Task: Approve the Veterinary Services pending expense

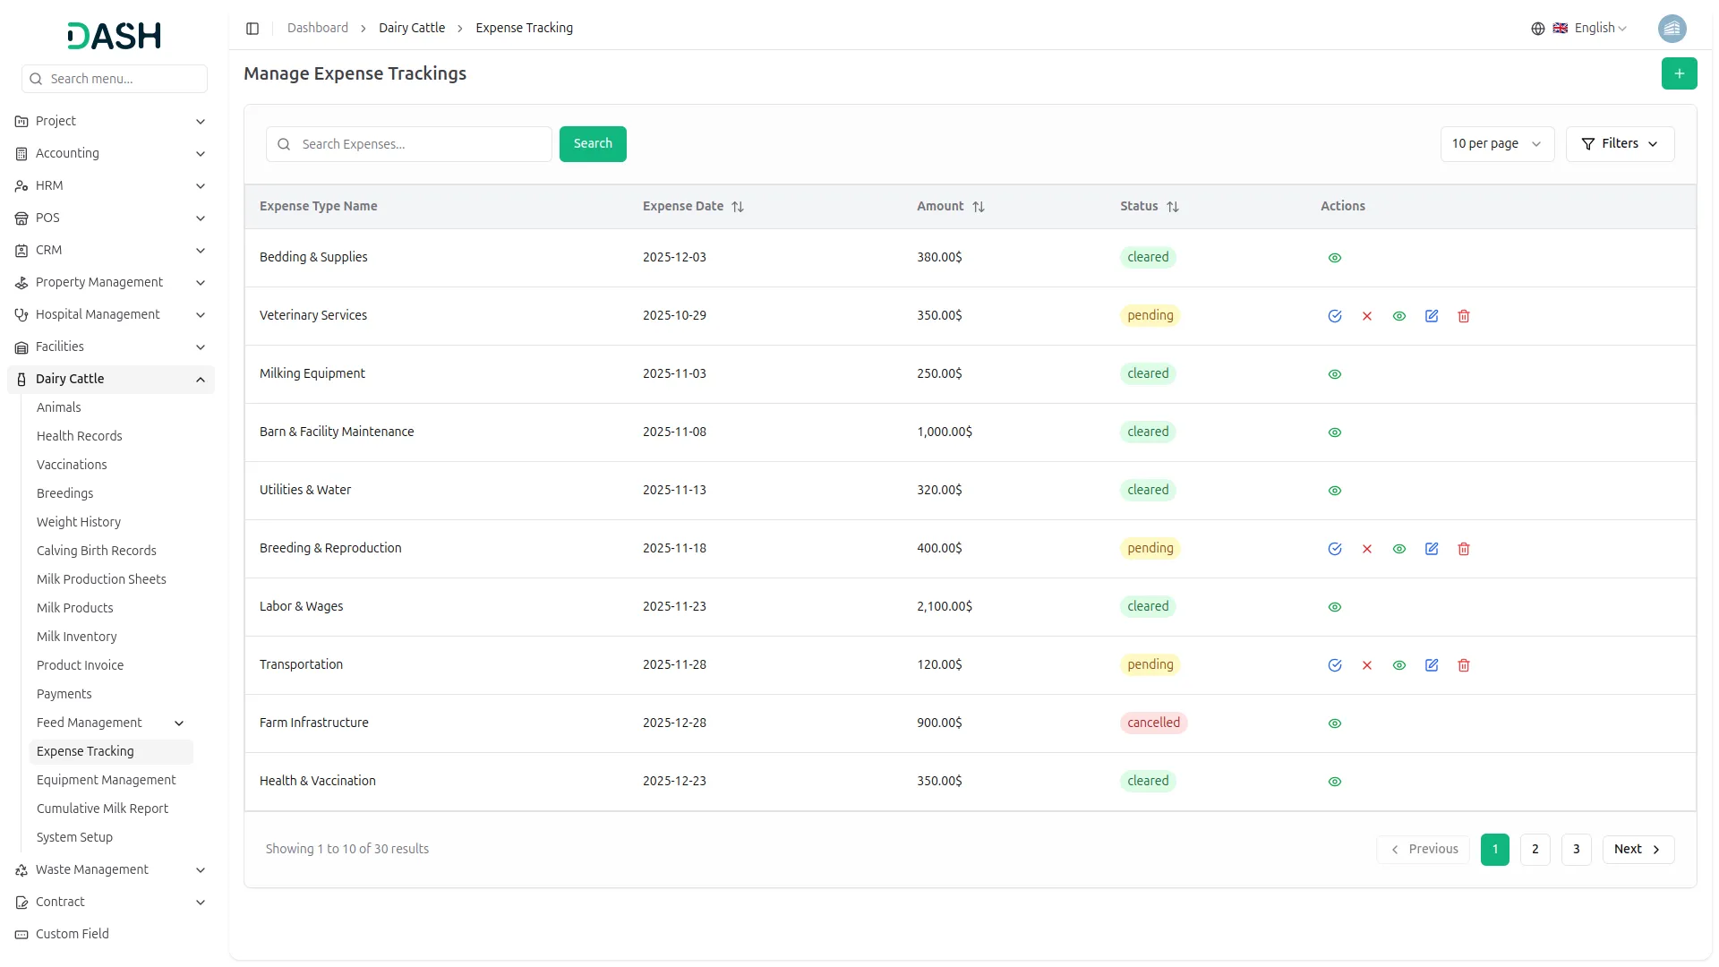Action: click(1334, 316)
